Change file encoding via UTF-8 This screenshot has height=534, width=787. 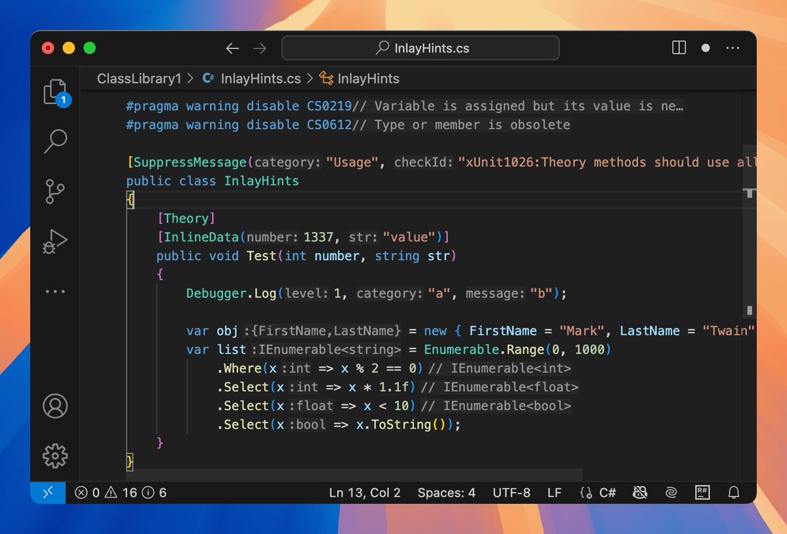[x=512, y=492]
